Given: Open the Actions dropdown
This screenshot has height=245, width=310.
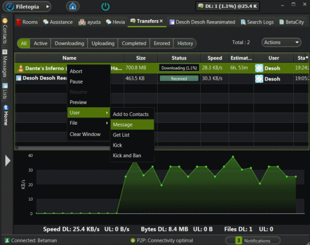Looking at the screenshot, I should click(281, 43).
